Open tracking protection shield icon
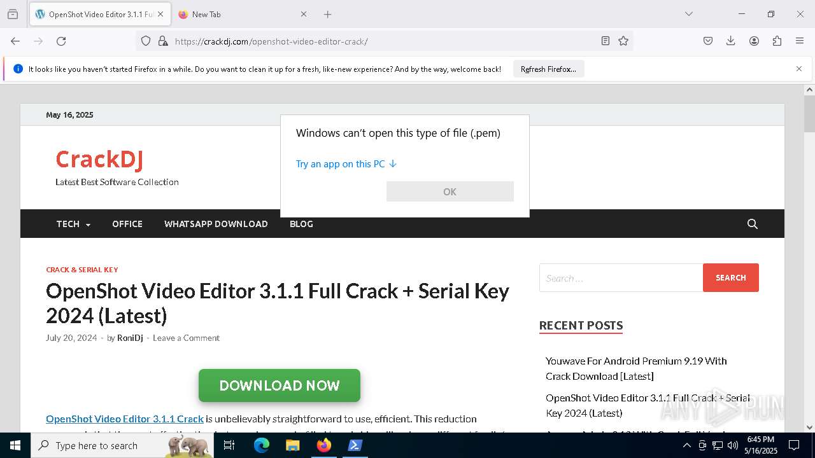 coord(146,41)
